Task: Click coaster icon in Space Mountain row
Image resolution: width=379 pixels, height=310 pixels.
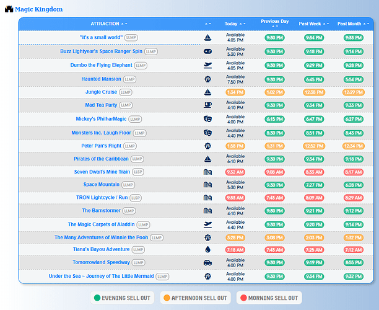Action: [x=207, y=185]
